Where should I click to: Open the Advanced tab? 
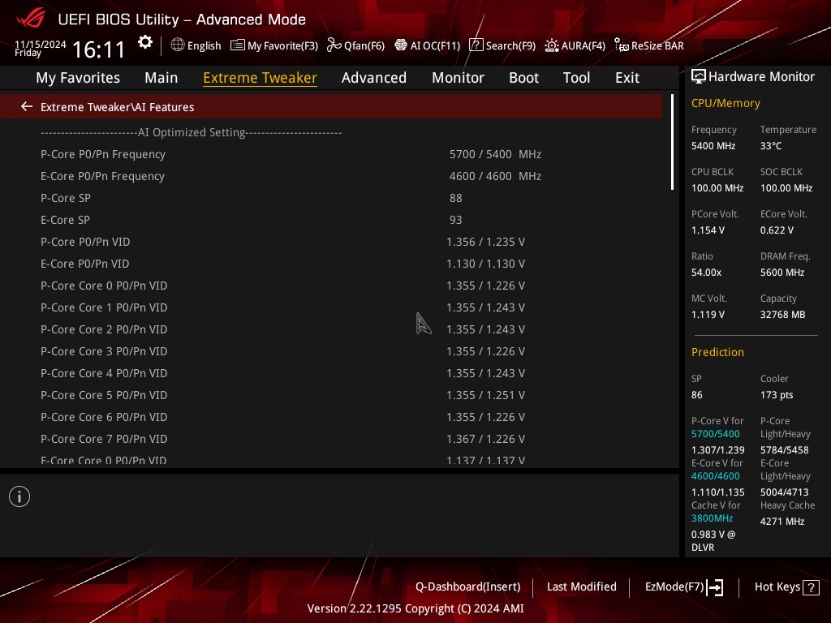[374, 77]
